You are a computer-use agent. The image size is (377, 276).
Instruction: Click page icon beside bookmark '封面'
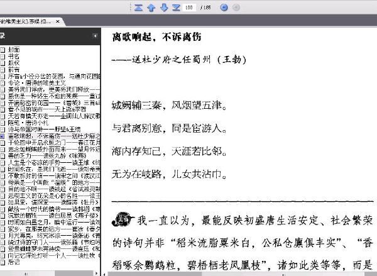click(3, 50)
